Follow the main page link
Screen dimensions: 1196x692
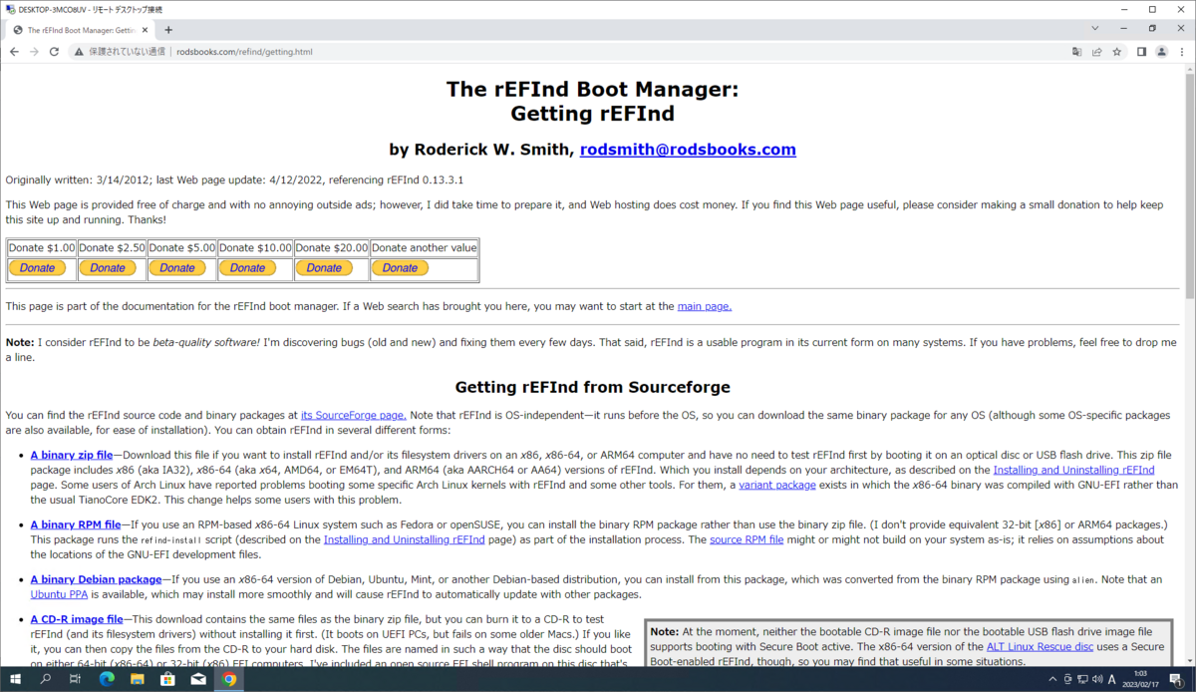(705, 306)
